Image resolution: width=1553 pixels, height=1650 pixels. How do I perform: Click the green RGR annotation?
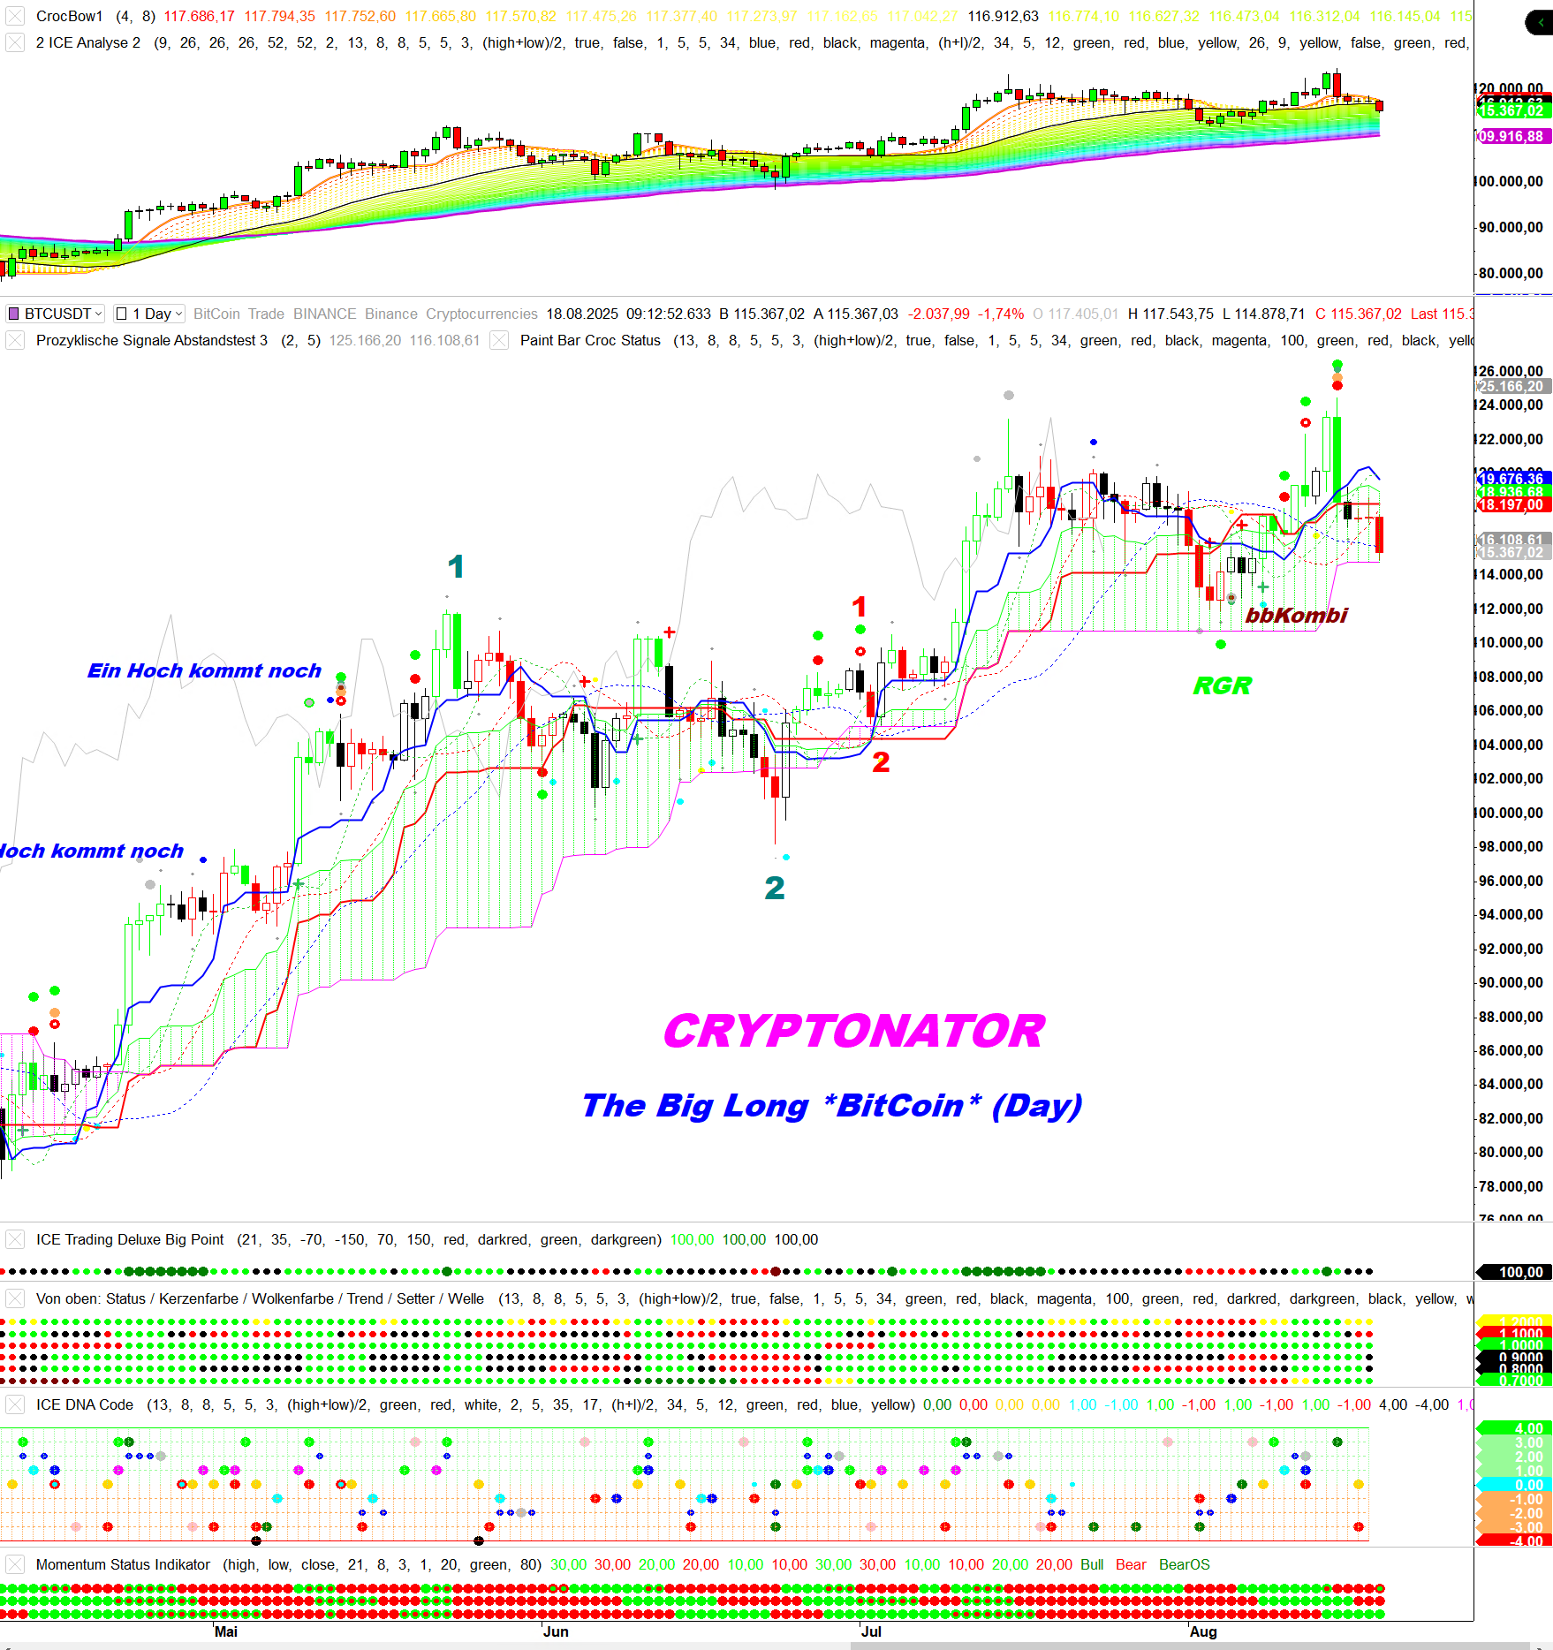tap(1222, 685)
